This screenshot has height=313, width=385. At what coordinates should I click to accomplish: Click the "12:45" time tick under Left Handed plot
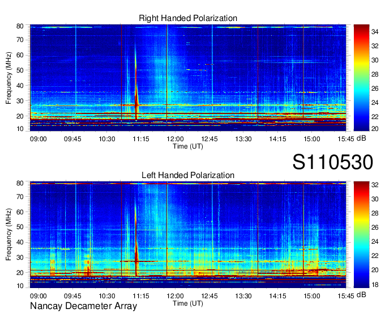pyautogui.click(x=209, y=296)
